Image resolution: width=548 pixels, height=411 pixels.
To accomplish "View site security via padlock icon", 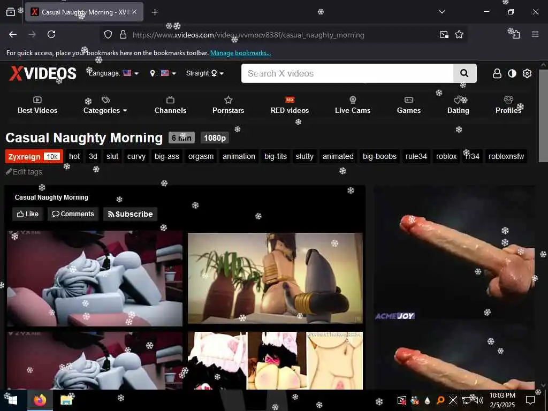I will pos(123,35).
